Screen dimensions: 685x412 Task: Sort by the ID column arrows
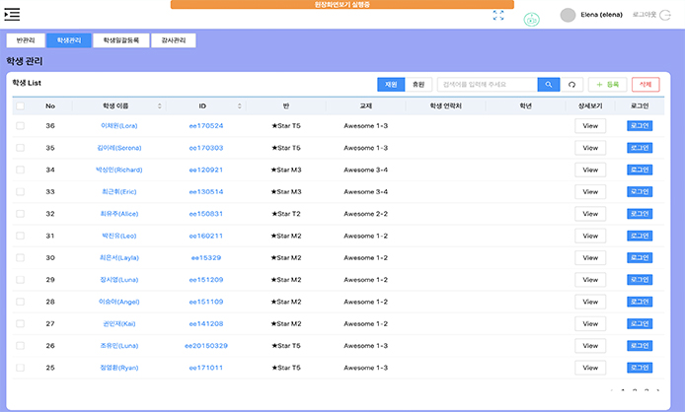pyautogui.click(x=239, y=105)
